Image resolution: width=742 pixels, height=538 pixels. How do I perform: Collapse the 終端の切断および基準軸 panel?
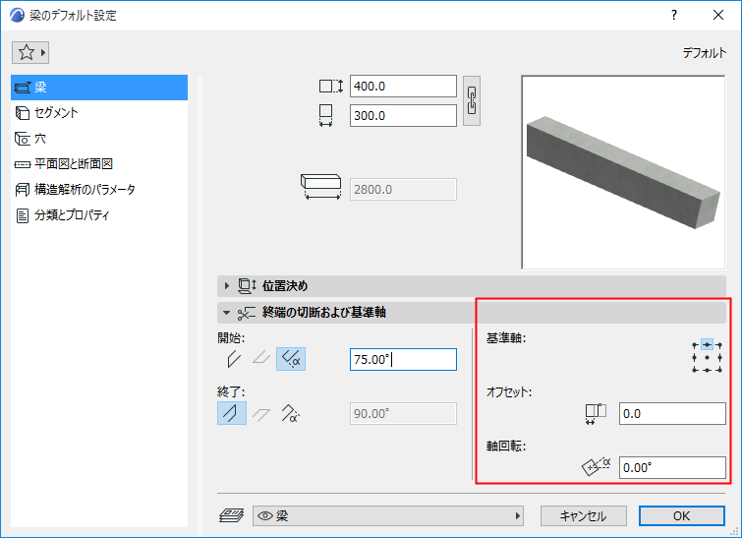pyautogui.click(x=472, y=313)
